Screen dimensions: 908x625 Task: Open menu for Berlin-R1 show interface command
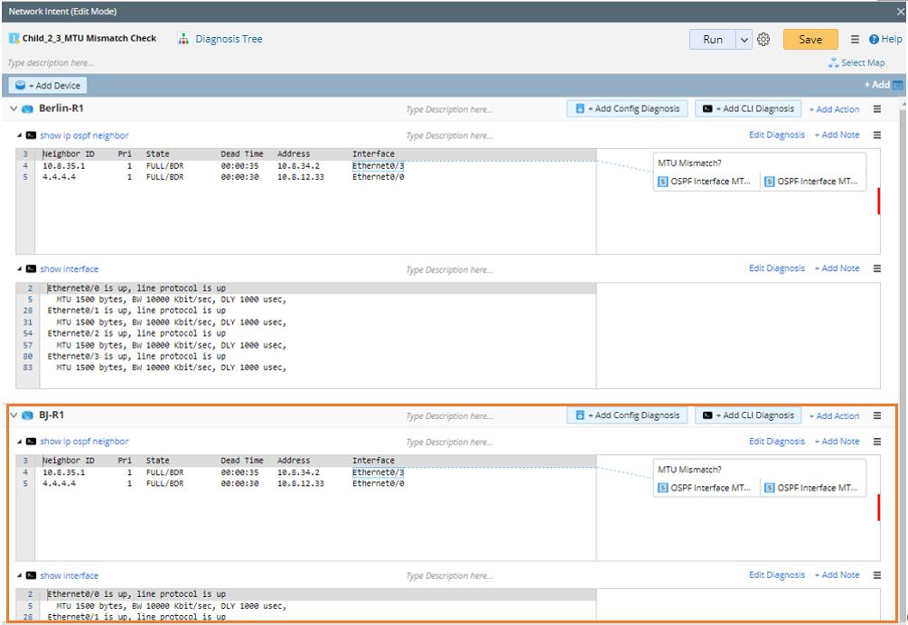pyautogui.click(x=877, y=268)
